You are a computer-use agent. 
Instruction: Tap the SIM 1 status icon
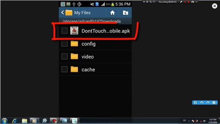tap(97, 4)
